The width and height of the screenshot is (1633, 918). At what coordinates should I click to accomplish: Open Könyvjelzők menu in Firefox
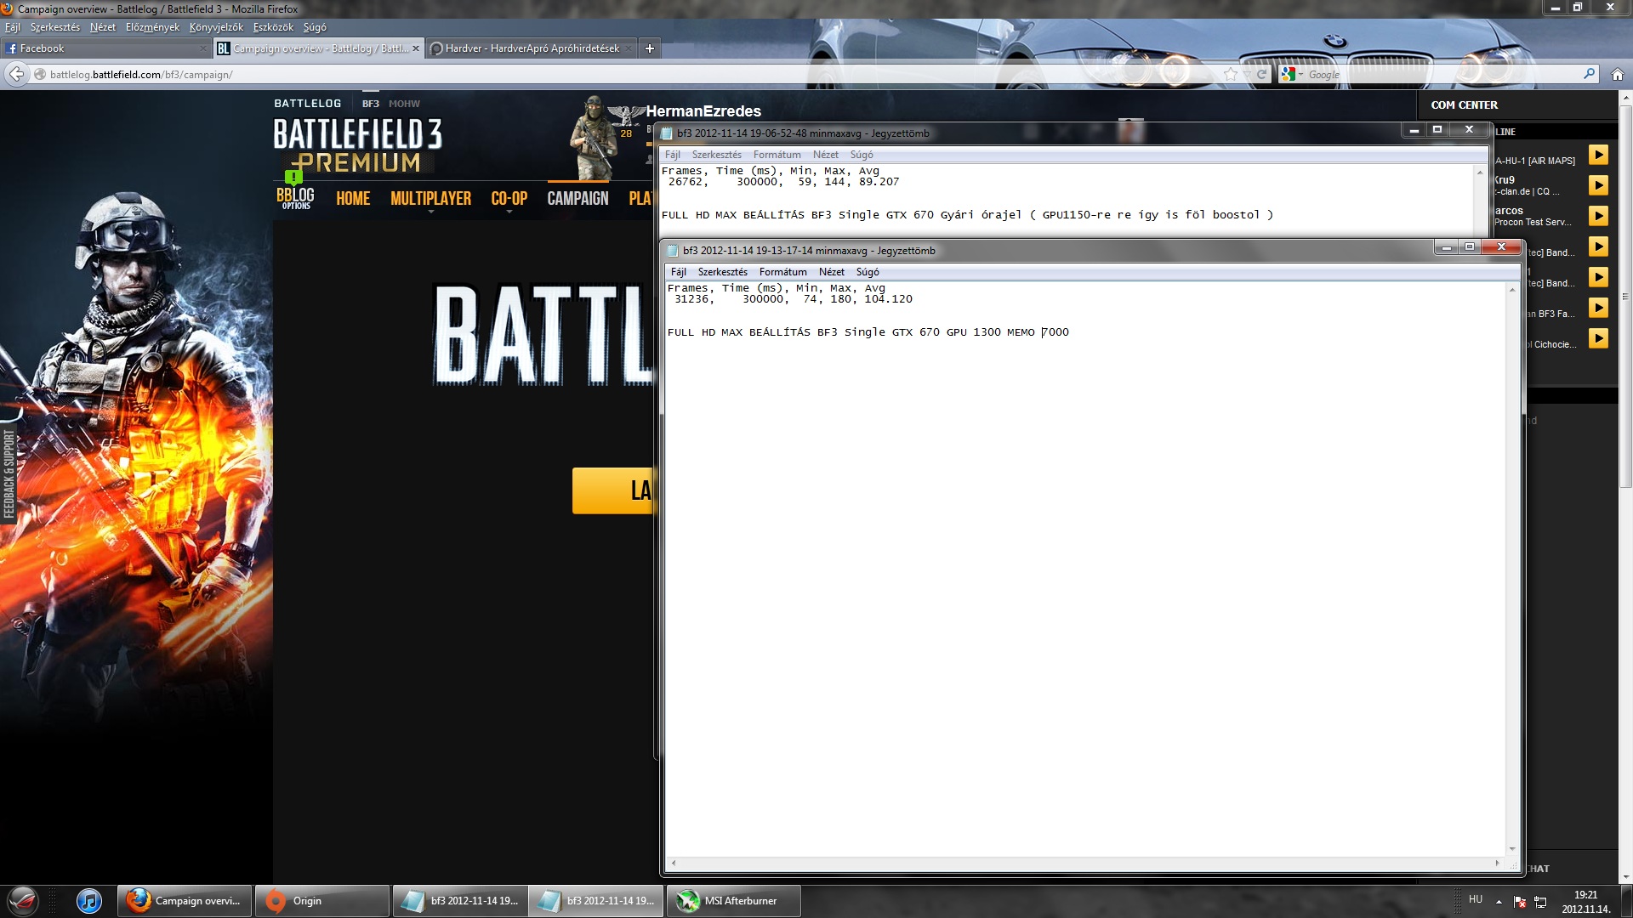point(216,27)
